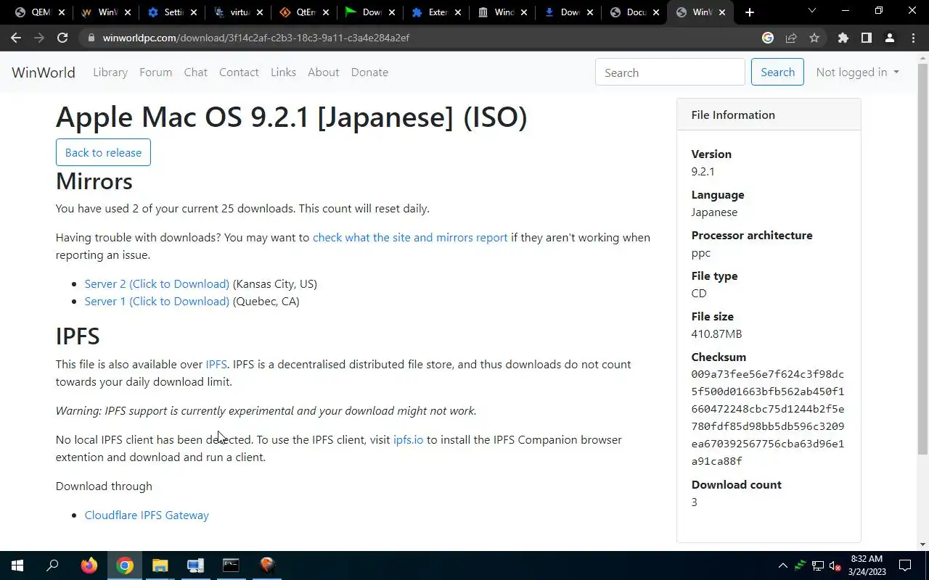Click the Back to release button

pyautogui.click(x=103, y=152)
